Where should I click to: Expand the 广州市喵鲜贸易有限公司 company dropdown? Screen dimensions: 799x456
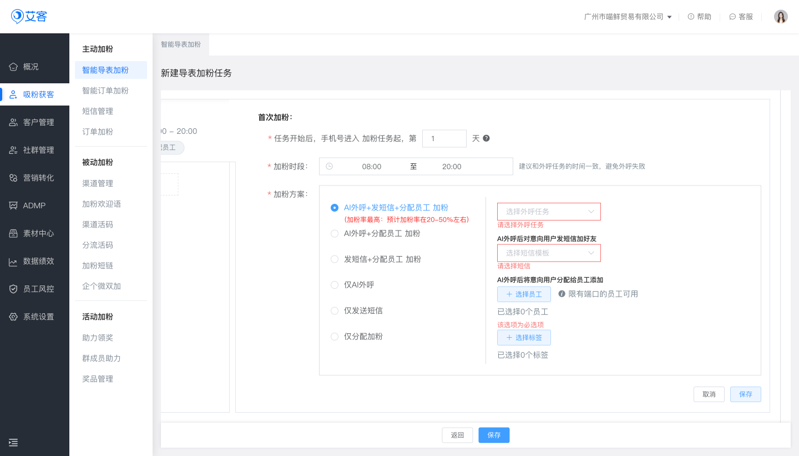pyautogui.click(x=628, y=17)
